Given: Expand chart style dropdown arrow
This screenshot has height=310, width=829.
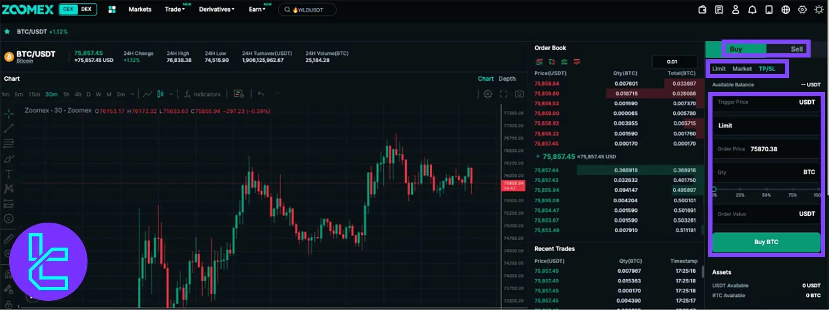Looking at the screenshot, I should tap(171, 94).
